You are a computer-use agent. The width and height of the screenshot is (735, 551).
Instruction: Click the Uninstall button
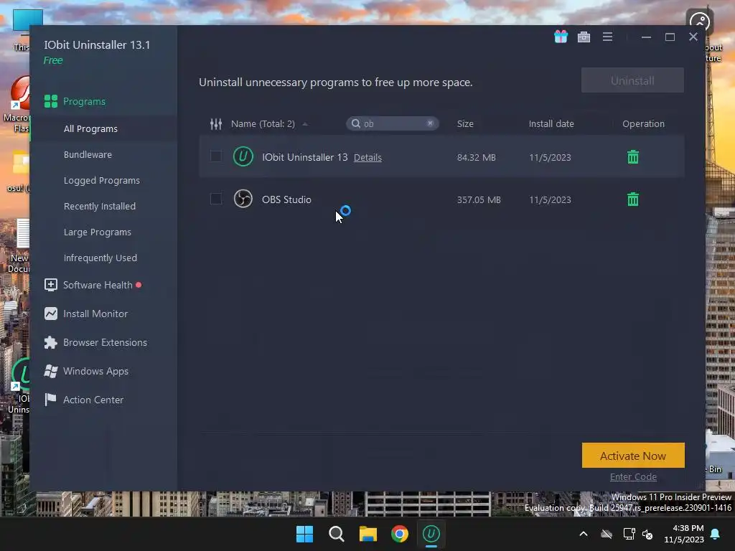point(632,80)
